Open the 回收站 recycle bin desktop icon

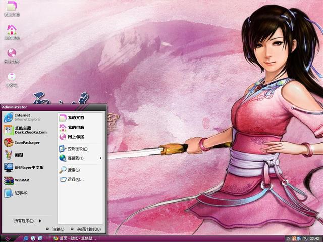pyautogui.click(x=12, y=80)
